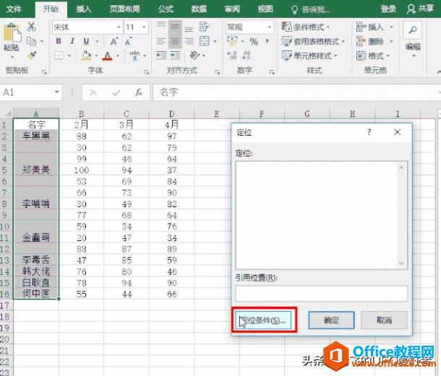
Task: Open the 格式 cell format menu
Action: click(372, 56)
